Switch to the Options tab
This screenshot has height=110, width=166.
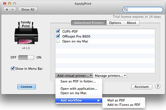pyautogui.click(x=115, y=23)
